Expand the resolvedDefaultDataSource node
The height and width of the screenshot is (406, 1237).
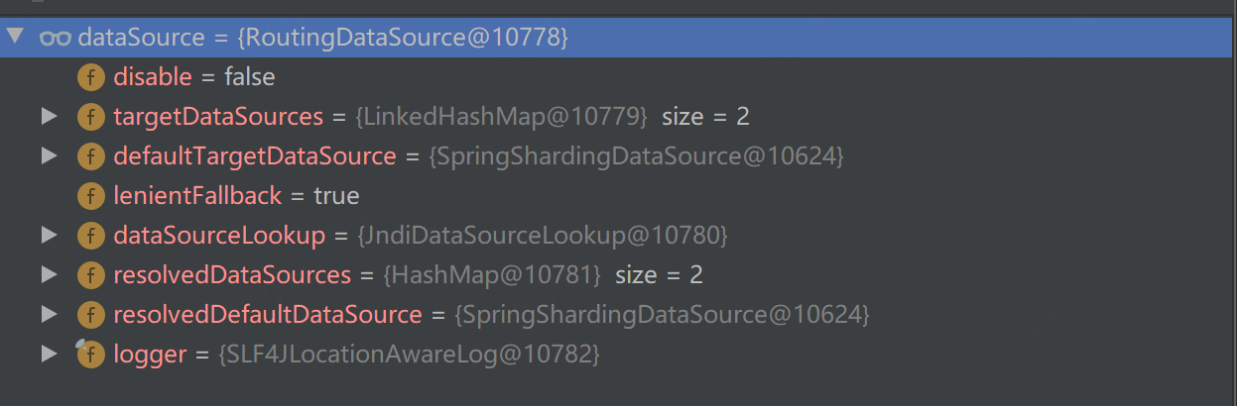click(49, 315)
